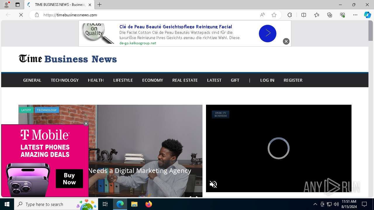The width and height of the screenshot is (374, 210).
Task: Open the Favorites list icon
Action: click(x=317, y=15)
